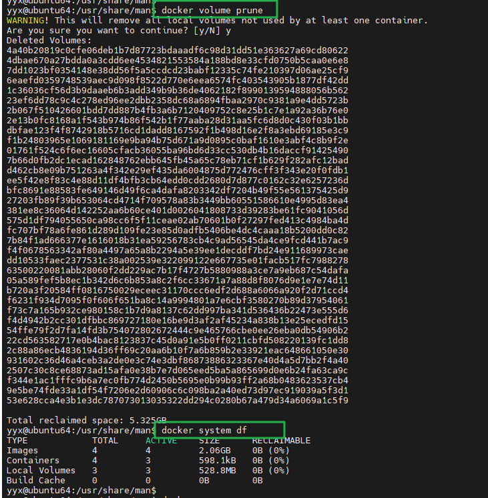The width and height of the screenshot is (488, 498).
Task: Select volume ID starting with 53e628cca4e3
Action: 178,401
